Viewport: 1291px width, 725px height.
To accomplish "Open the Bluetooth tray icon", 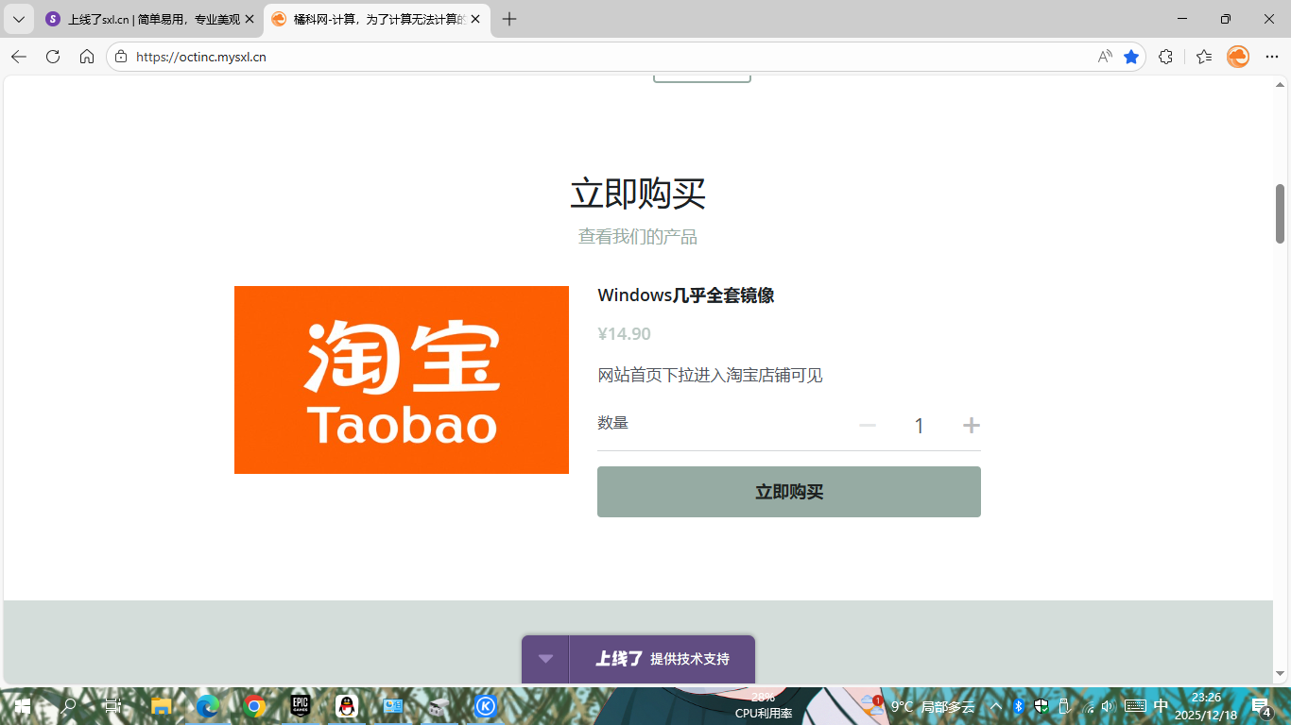I will 1019,706.
